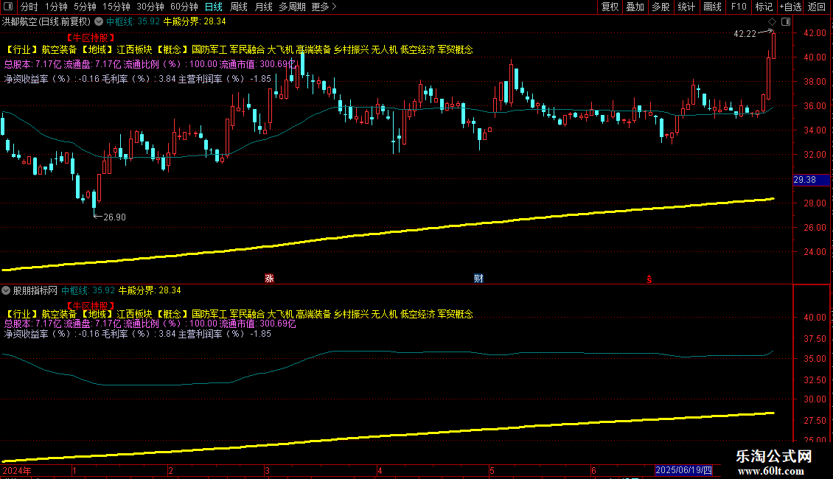Click the 37.50 tick on the lower indicator axis

tap(815, 339)
